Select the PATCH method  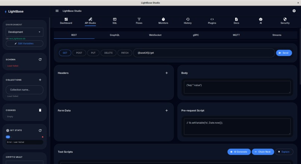tap(125, 53)
